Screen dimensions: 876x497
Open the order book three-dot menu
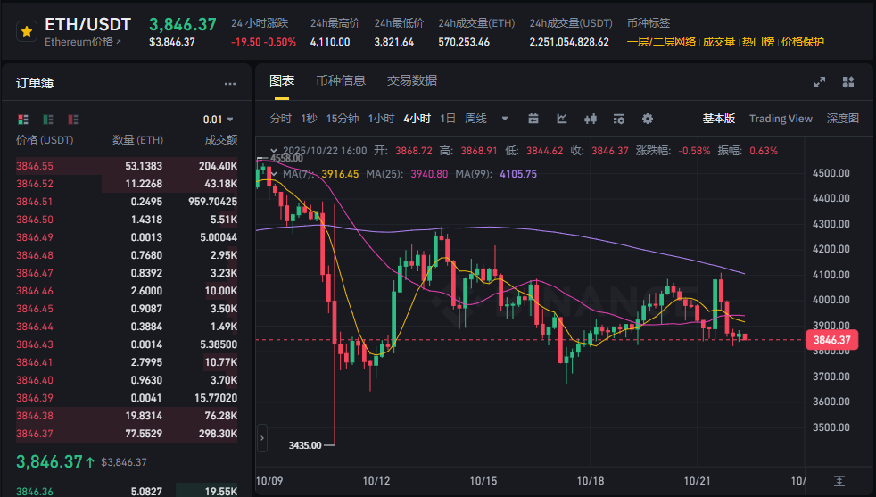pos(230,84)
